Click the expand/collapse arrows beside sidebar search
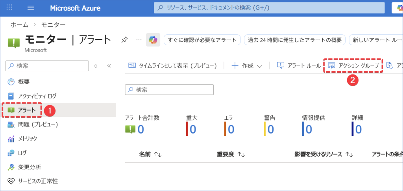Viewport: 403px width, 191px height. pyautogui.click(x=96, y=66)
